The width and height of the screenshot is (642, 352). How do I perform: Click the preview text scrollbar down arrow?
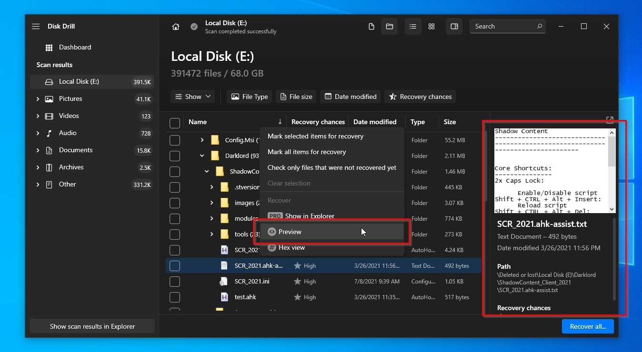pyautogui.click(x=612, y=209)
